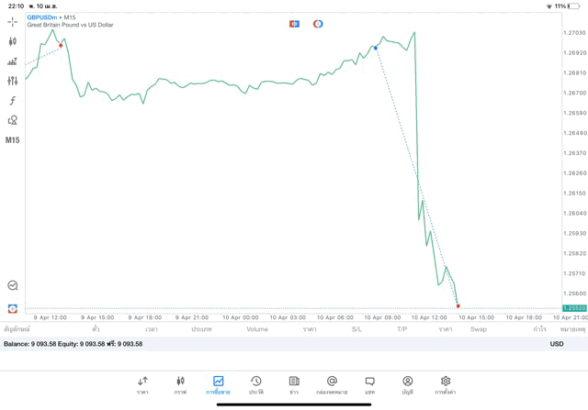588x410 pixels.
Task: Switch to the กราฟ chart tab
Action: tap(180, 385)
